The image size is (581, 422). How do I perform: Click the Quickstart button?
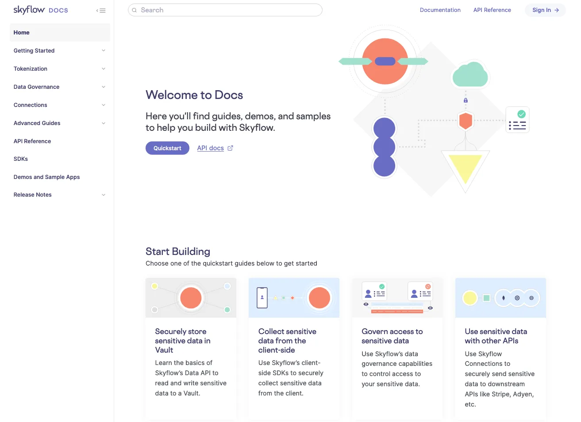pos(167,148)
